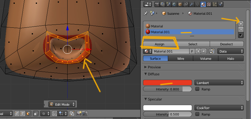Select the Wire material type tab
This screenshot has width=251, height=119.
coord(181,58)
